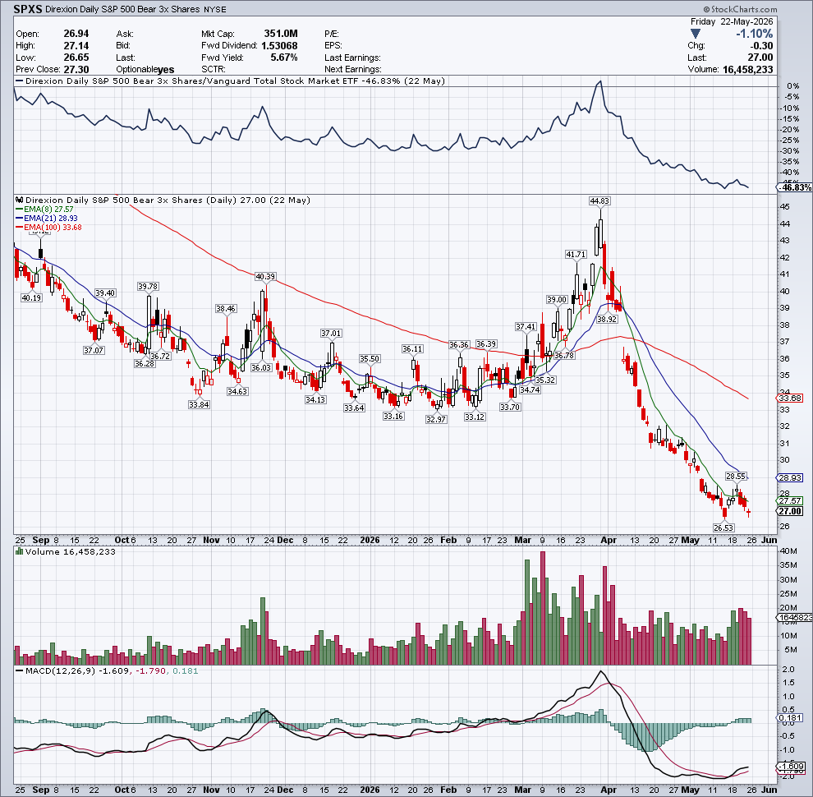Click the candlestick legend icon beside Direxion Daily
The image size is (813, 797).
pyautogui.click(x=20, y=200)
